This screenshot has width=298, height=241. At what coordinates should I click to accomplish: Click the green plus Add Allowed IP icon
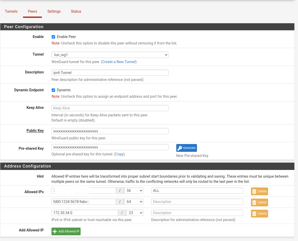(x=55, y=231)
